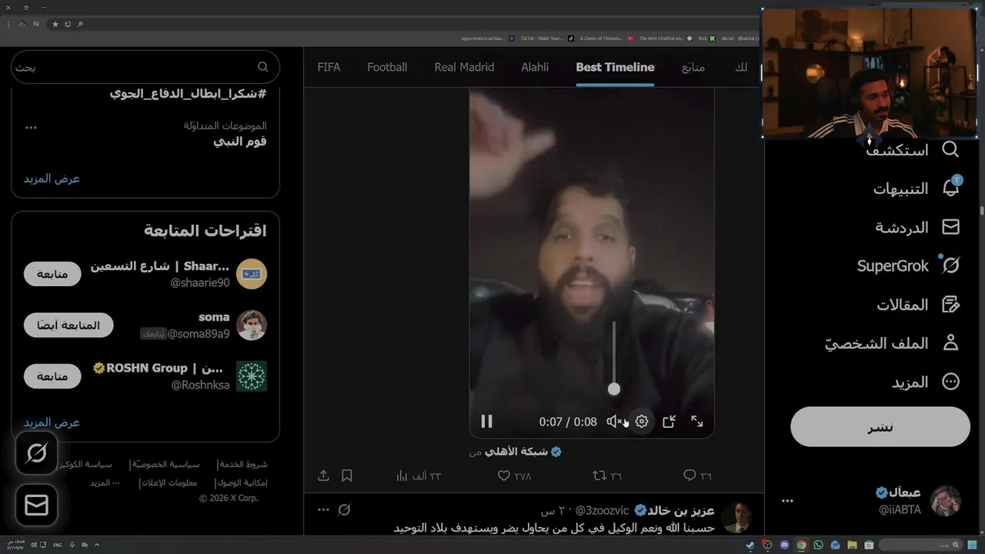
Task: Open WhatsApp from the taskbar
Action: pyautogui.click(x=818, y=546)
